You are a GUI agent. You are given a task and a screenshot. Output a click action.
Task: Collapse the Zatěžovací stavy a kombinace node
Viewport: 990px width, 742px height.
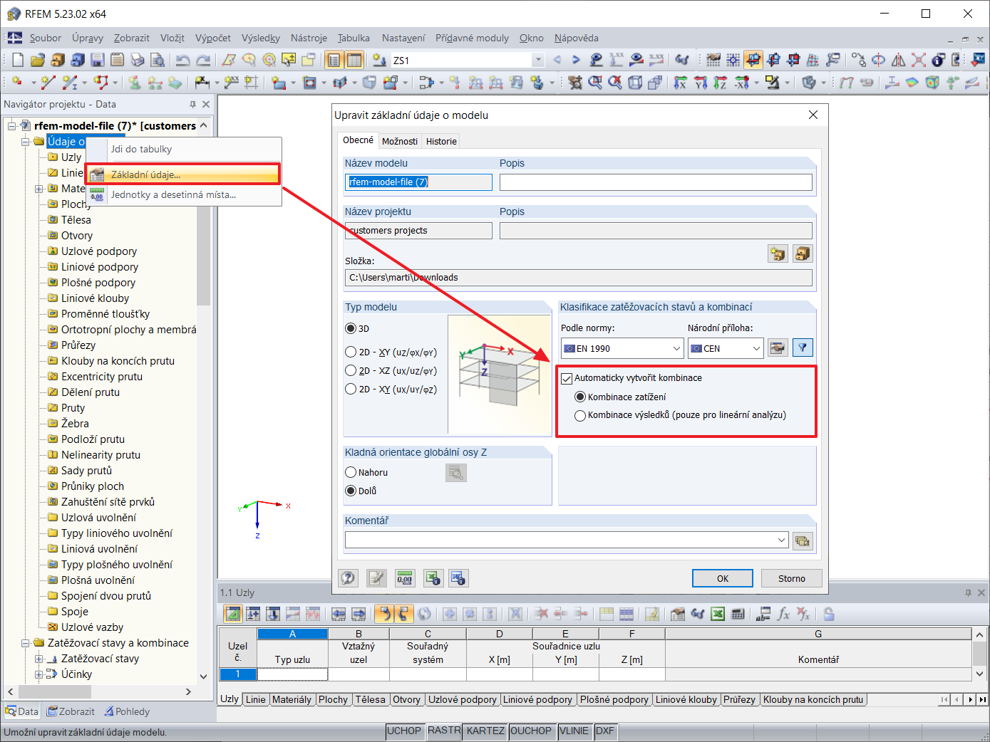(26, 643)
